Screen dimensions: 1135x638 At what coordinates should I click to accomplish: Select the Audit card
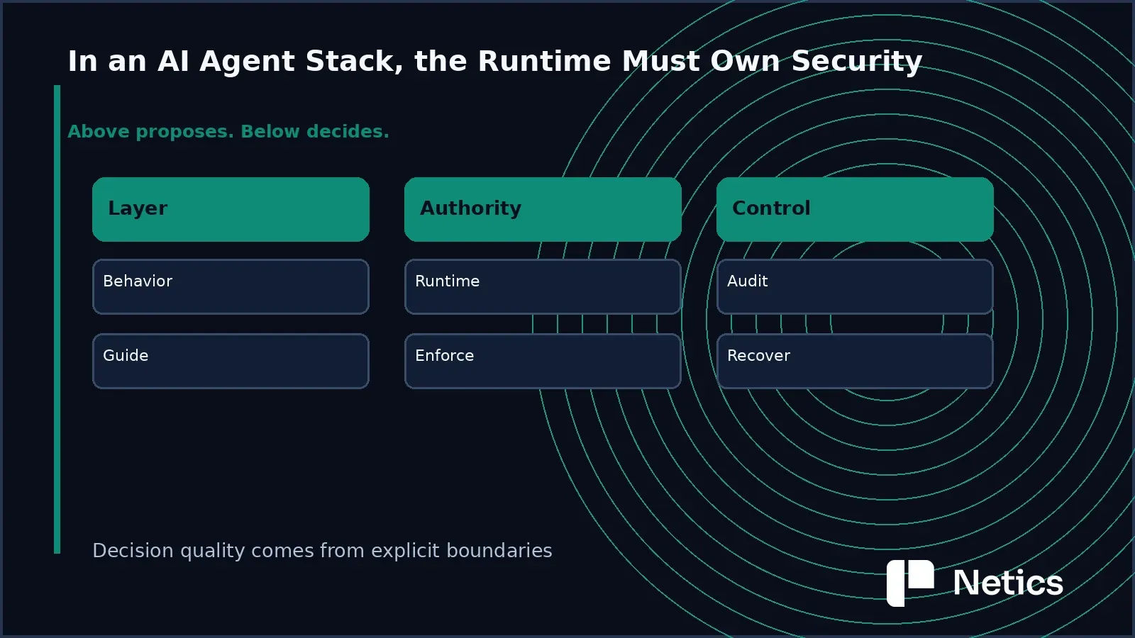(855, 286)
